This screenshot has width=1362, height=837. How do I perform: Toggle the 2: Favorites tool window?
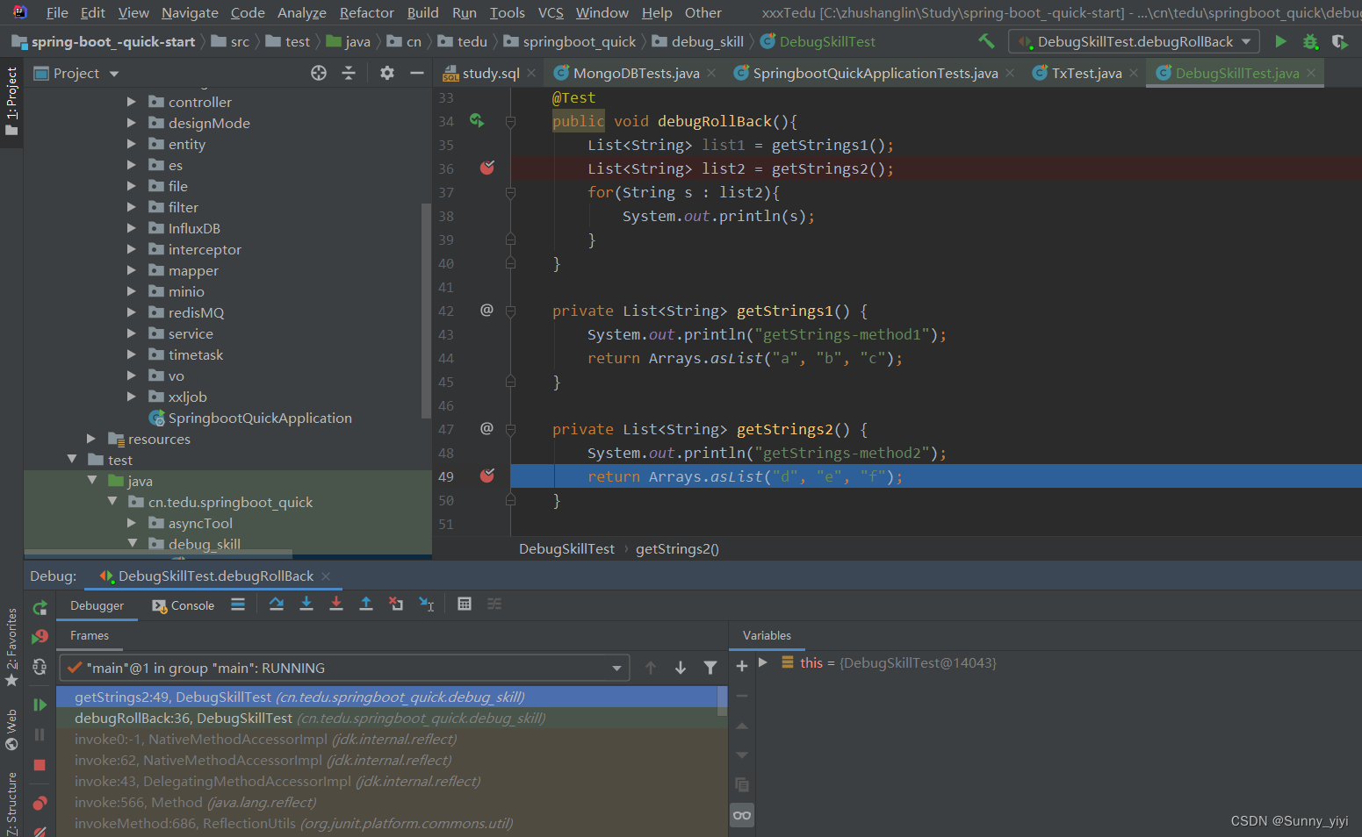tap(11, 647)
